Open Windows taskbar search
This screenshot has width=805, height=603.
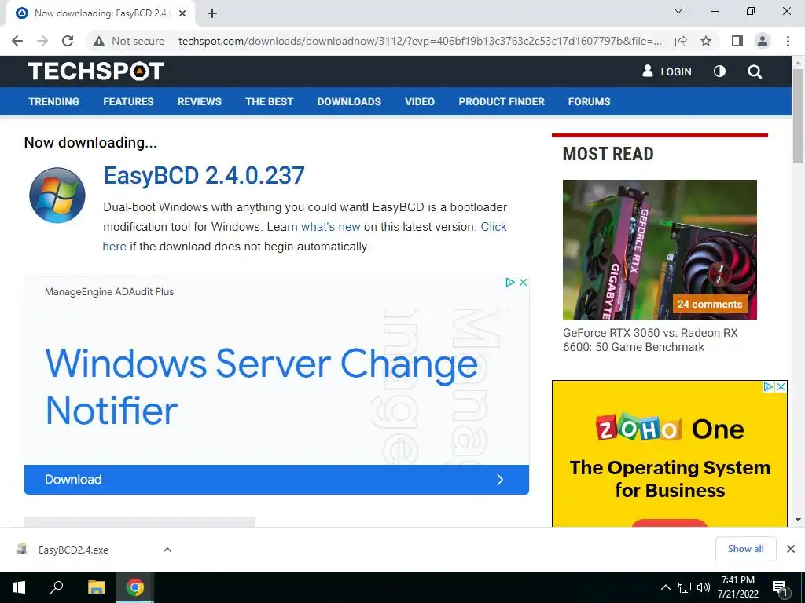pos(57,587)
